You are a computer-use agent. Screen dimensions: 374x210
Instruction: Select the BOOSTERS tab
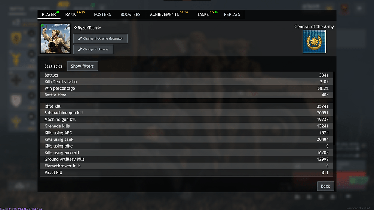pyautogui.click(x=131, y=15)
